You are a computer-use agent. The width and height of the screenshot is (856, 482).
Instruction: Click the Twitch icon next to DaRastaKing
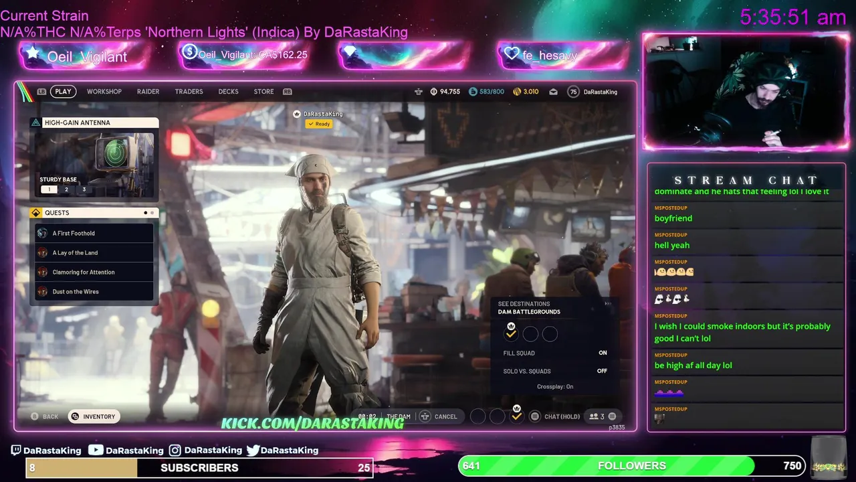16,451
